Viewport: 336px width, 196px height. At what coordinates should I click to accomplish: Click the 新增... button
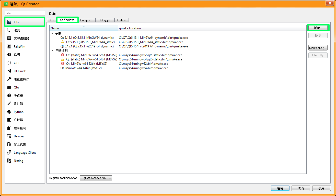tap(318, 28)
